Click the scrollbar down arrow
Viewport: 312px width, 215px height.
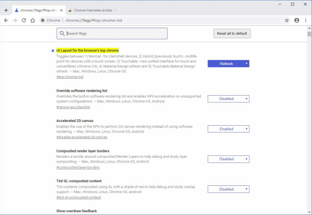point(309,212)
